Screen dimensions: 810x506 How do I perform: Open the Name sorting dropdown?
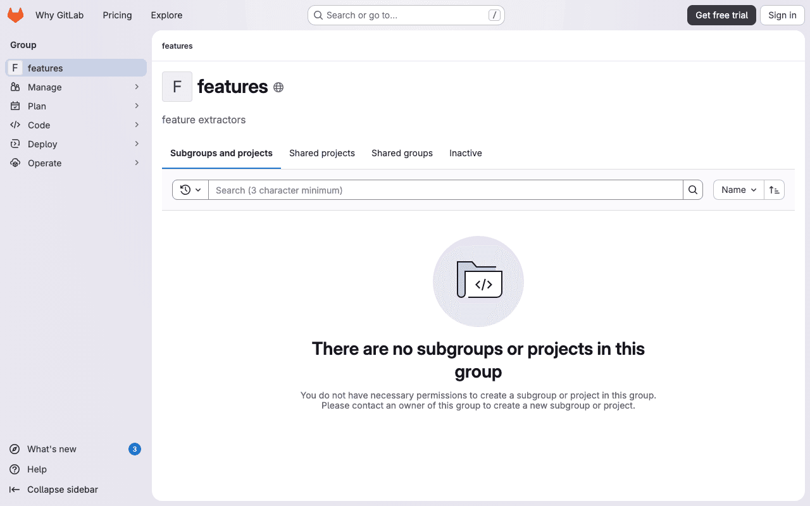(x=738, y=190)
